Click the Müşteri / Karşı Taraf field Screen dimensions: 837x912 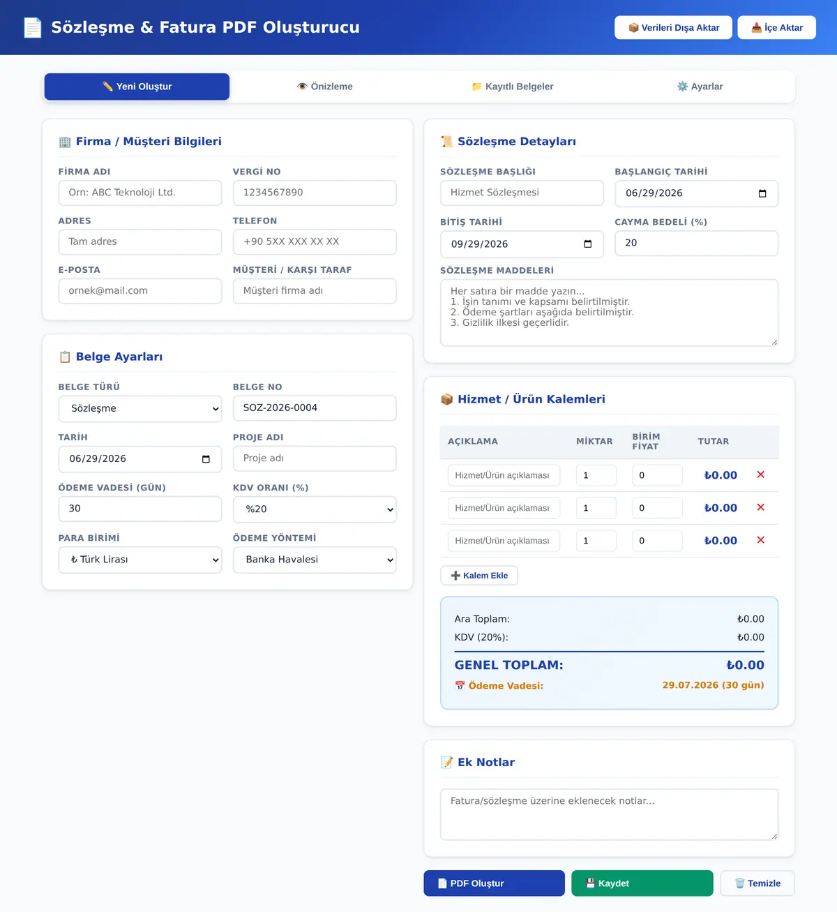tap(315, 291)
